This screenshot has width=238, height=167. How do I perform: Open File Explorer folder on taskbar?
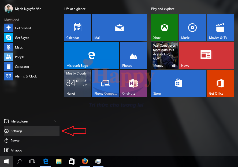pyautogui.click(x=59, y=161)
